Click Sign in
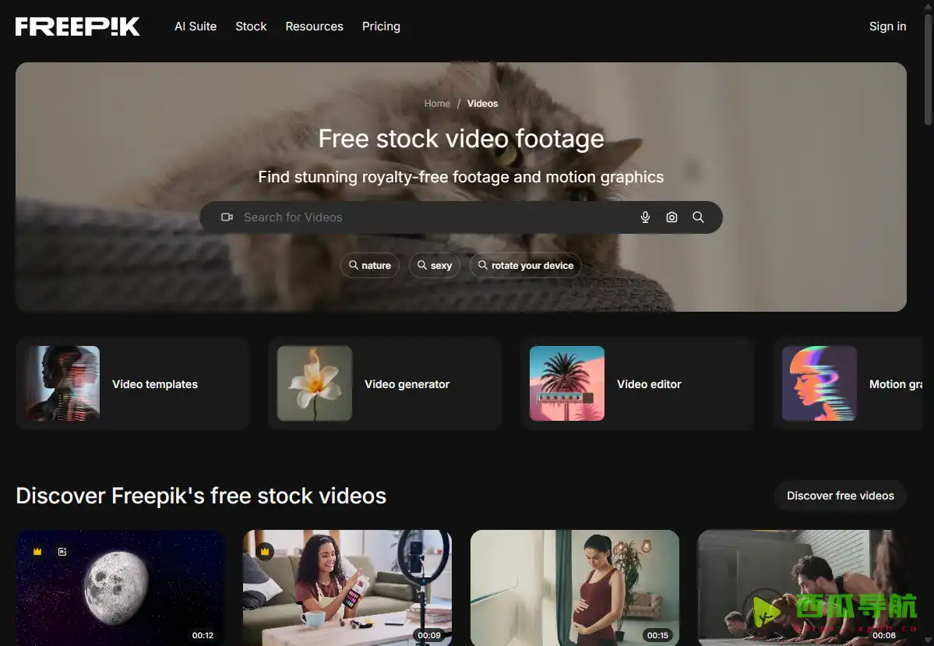This screenshot has height=646, width=934. pyautogui.click(x=887, y=26)
